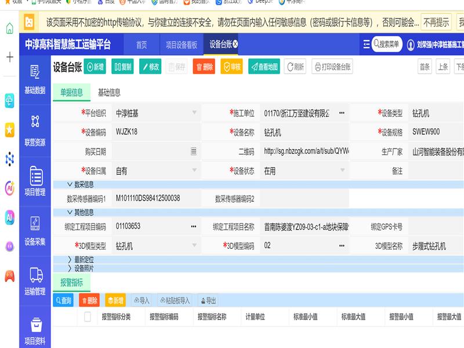Click the orange 删除 button in top toolbar

204,67
